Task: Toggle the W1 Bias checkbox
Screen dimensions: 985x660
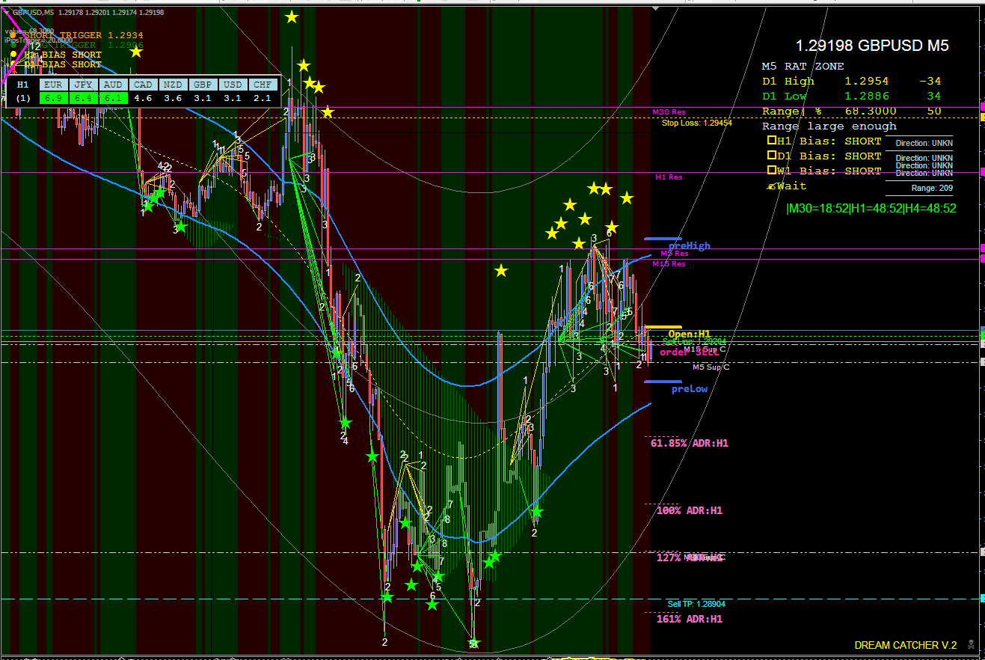Action: [771, 171]
